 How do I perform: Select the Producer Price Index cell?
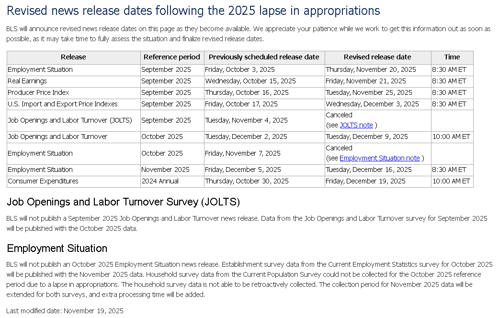[38, 92]
